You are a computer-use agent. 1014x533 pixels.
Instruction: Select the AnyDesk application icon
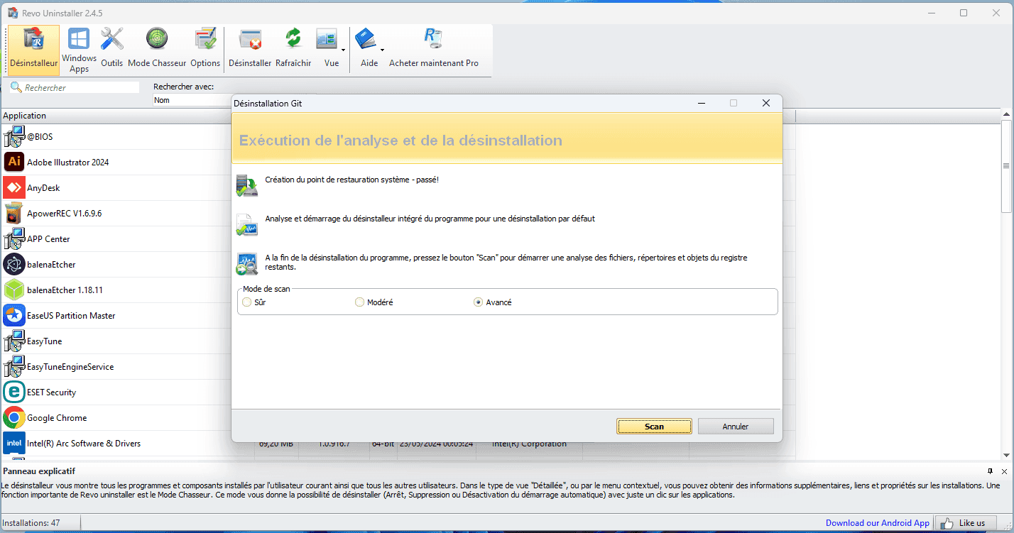pos(14,187)
